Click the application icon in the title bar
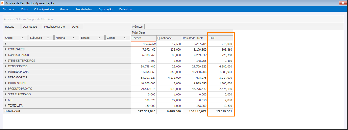The image size is (348, 130). click(x=3, y=3)
